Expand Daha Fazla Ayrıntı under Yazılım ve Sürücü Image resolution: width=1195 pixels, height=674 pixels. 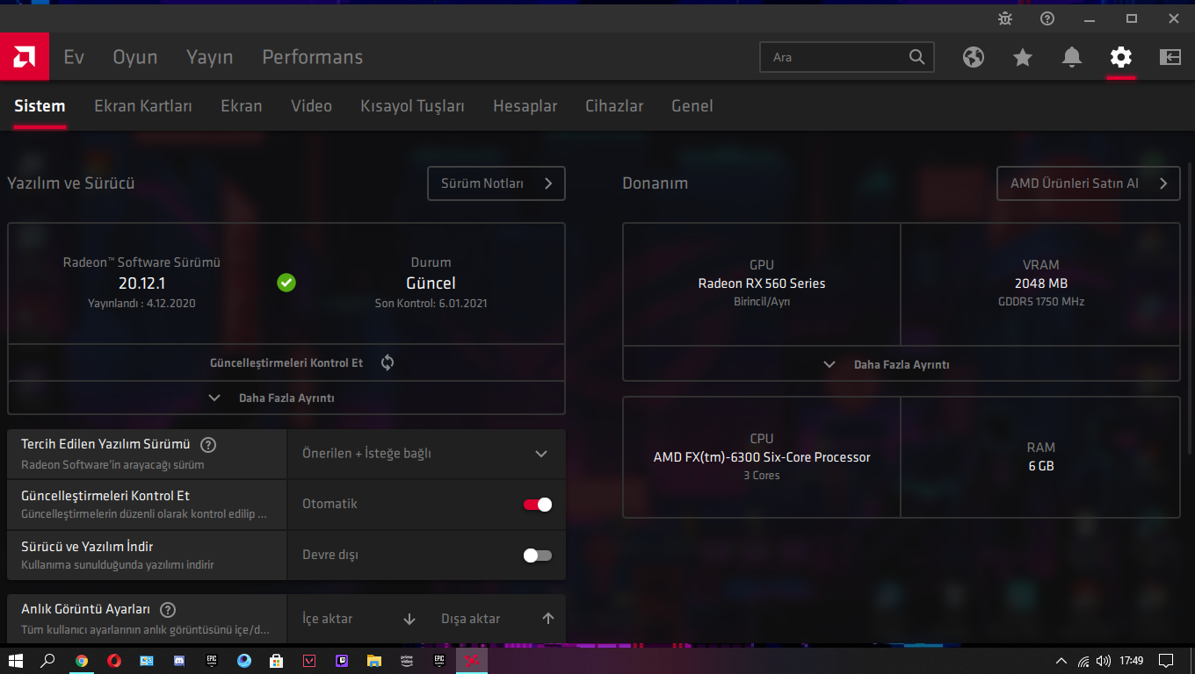coord(286,398)
